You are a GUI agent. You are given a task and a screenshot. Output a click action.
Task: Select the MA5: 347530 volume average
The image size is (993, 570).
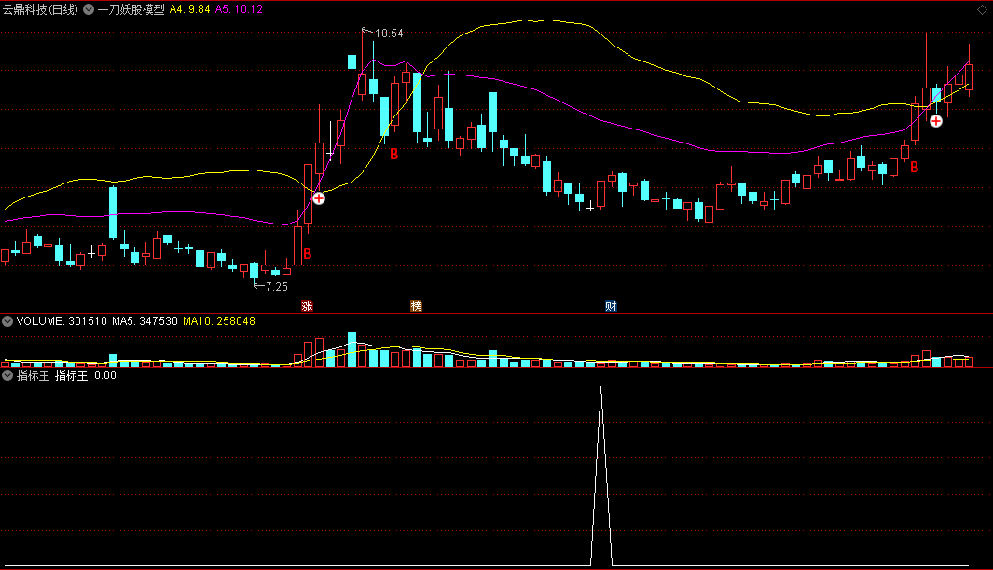(145, 321)
